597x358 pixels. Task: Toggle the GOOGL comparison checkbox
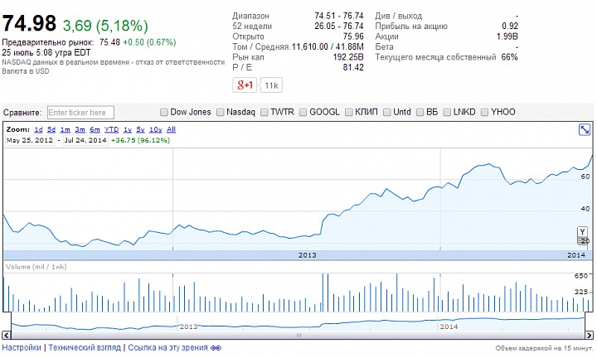point(303,112)
